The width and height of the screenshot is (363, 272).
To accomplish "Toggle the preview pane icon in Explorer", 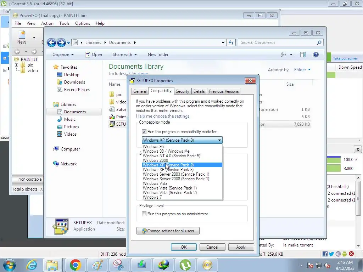I will point(303,55).
